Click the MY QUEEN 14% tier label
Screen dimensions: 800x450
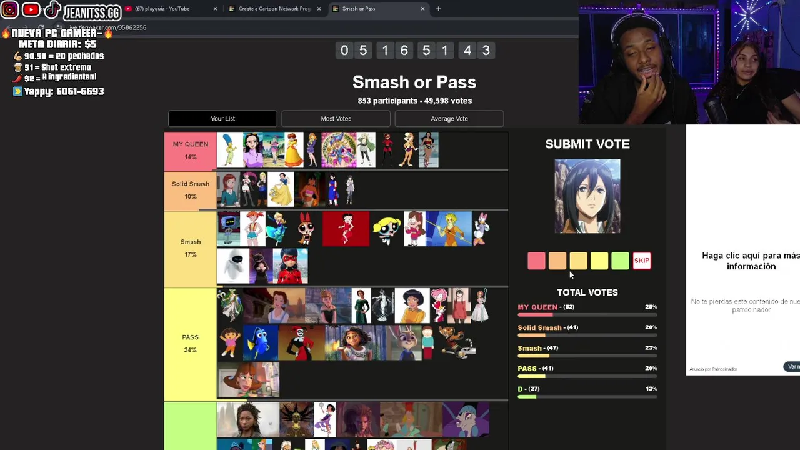point(191,151)
